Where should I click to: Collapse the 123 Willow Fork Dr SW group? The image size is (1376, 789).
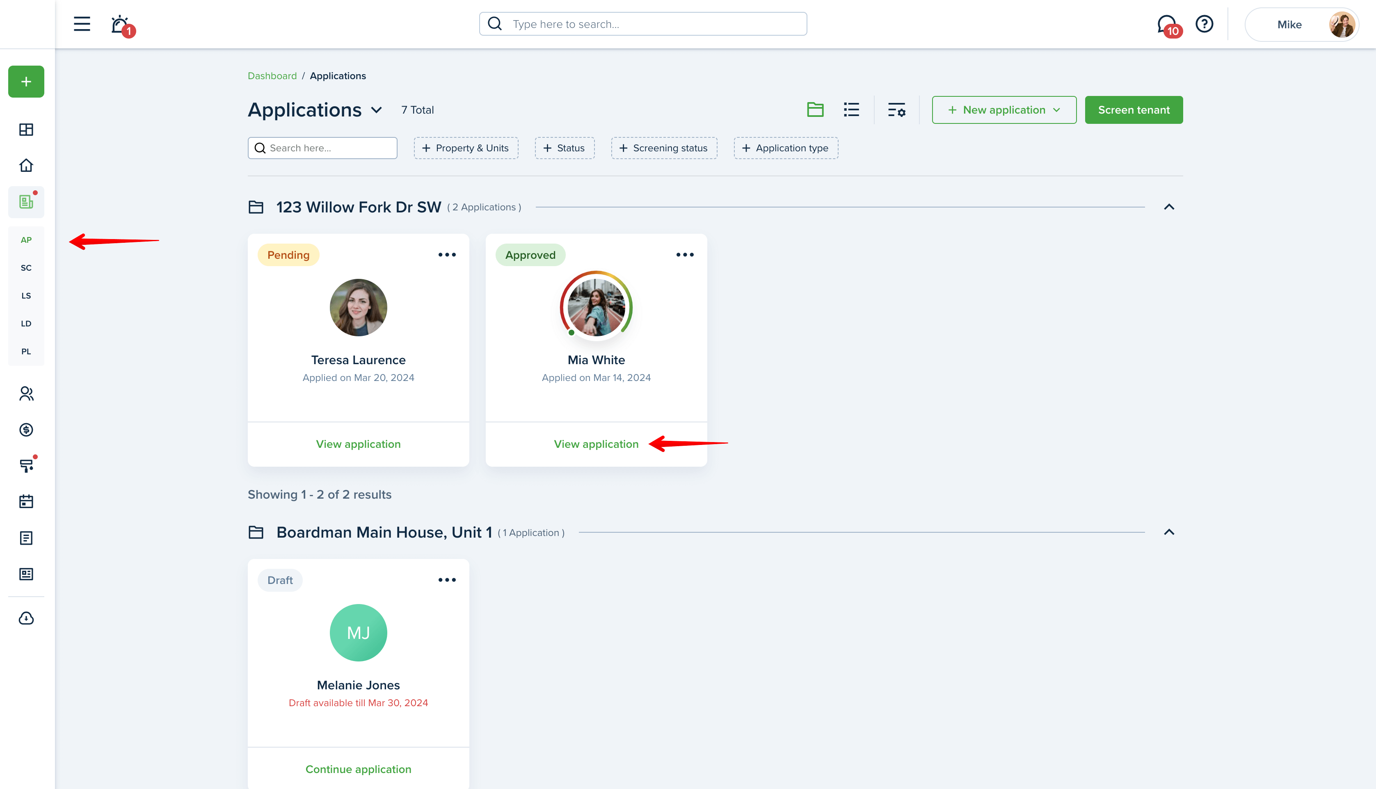pos(1169,207)
